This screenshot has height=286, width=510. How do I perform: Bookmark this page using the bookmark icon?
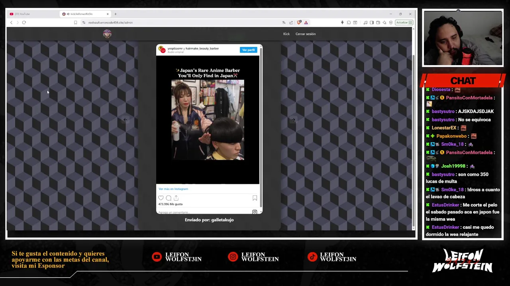(x=75, y=23)
